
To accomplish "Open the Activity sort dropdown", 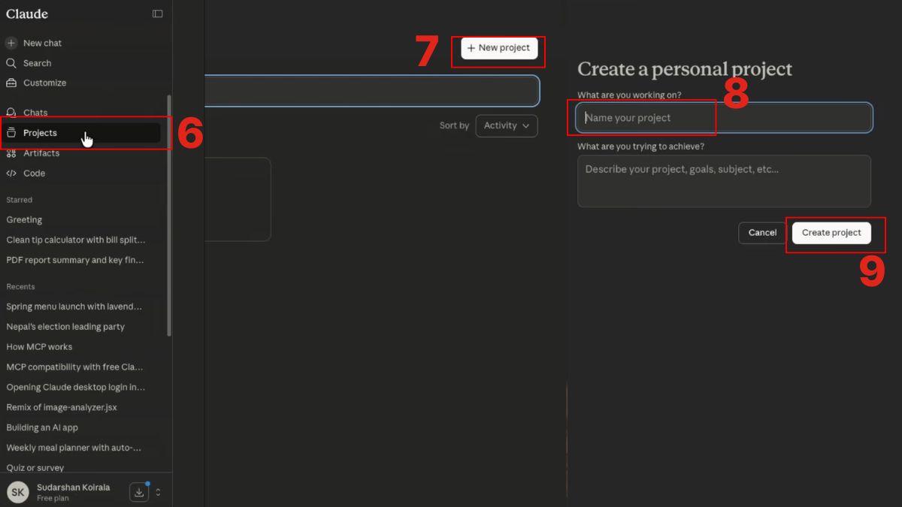I will tap(507, 125).
